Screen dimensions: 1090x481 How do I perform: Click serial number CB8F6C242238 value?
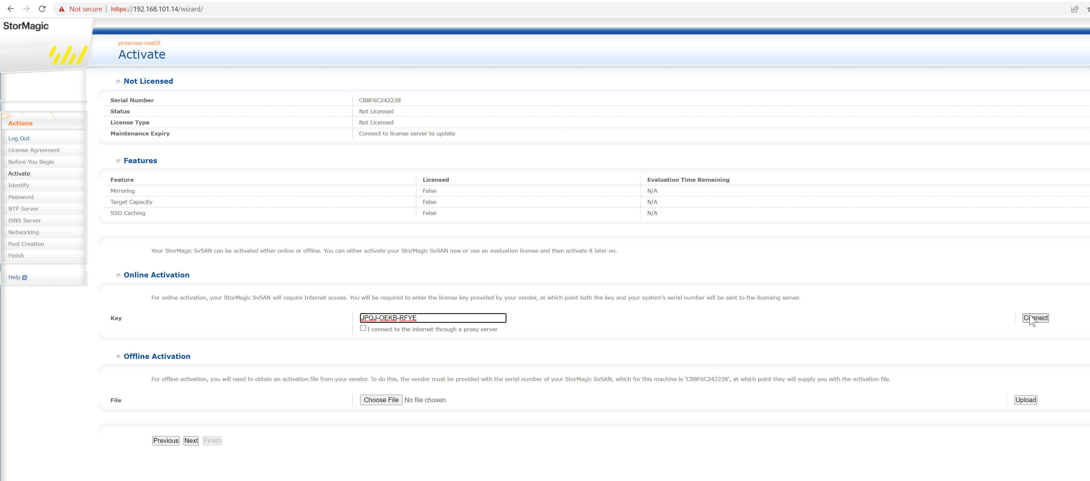(x=380, y=100)
